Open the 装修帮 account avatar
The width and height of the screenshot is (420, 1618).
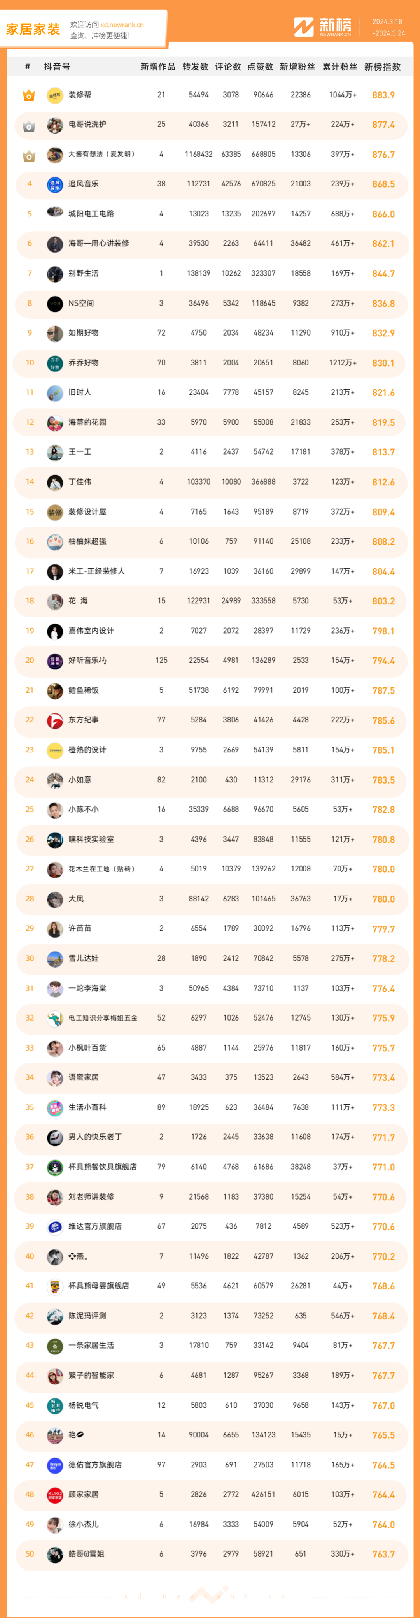(55, 95)
